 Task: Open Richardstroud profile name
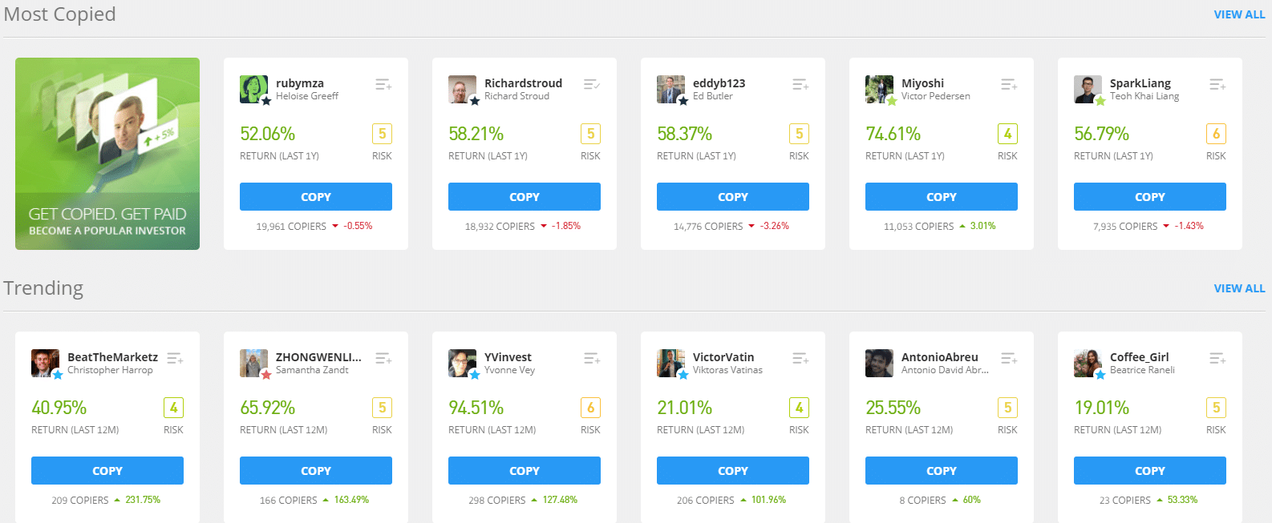(x=523, y=83)
